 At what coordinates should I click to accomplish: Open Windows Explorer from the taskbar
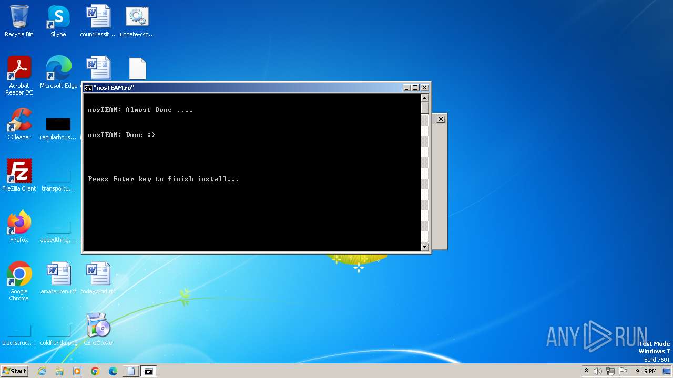tap(59, 371)
